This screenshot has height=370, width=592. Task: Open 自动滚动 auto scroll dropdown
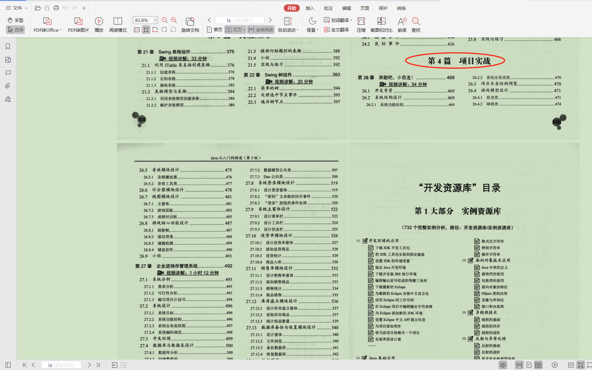[288, 25]
